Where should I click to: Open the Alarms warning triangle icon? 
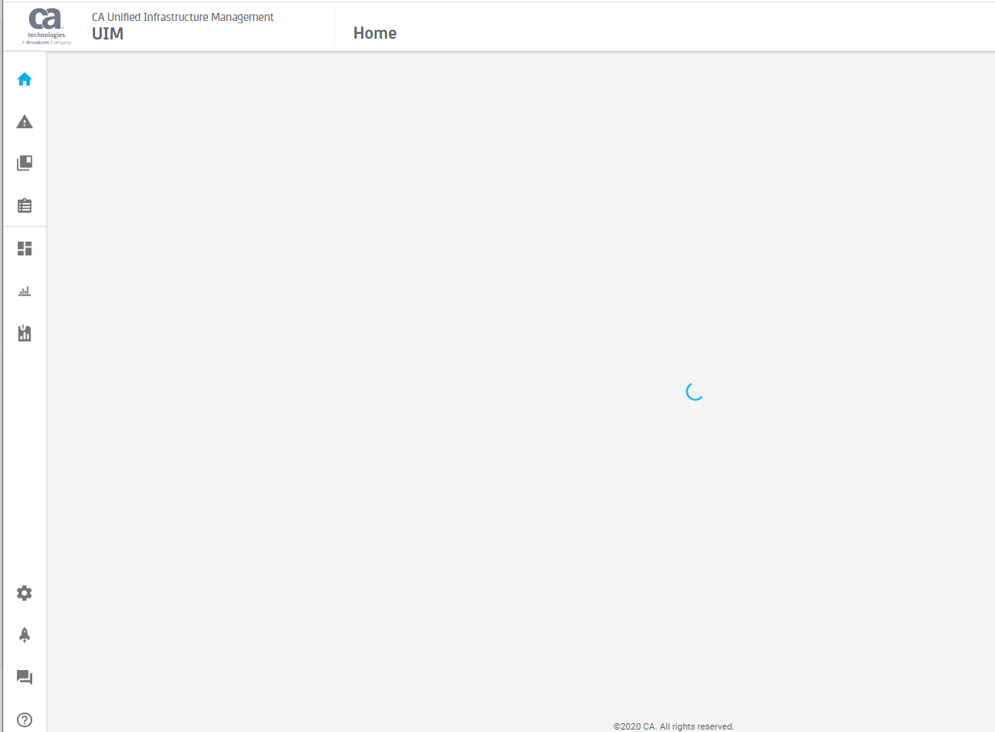[x=24, y=121]
